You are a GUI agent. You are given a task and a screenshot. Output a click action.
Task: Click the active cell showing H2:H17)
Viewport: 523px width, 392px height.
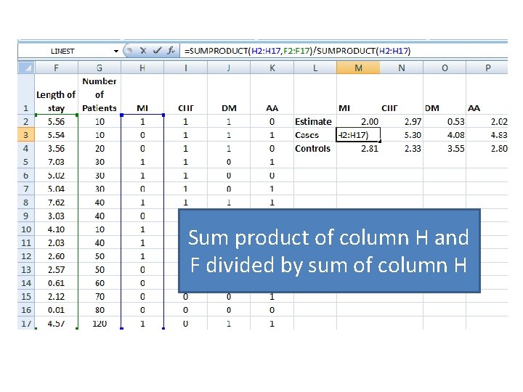(358, 135)
